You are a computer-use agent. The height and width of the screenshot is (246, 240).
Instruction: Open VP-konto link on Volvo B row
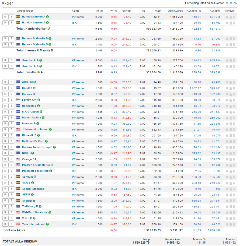pyautogui.click(x=78, y=219)
